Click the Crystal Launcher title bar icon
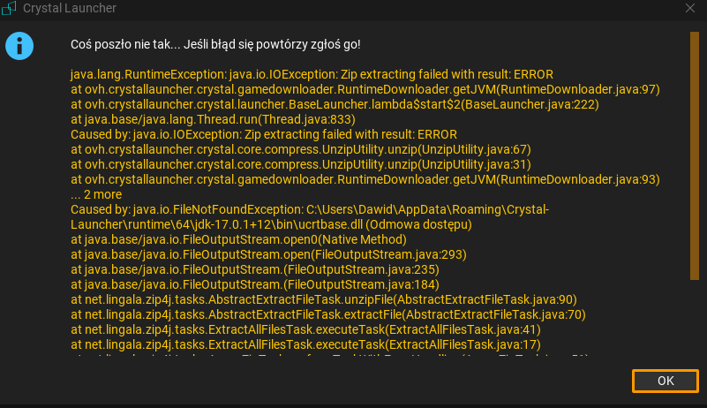707x408 pixels. (x=9, y=8)
